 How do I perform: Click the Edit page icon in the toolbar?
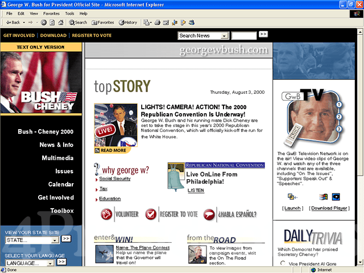click(166, 23)
